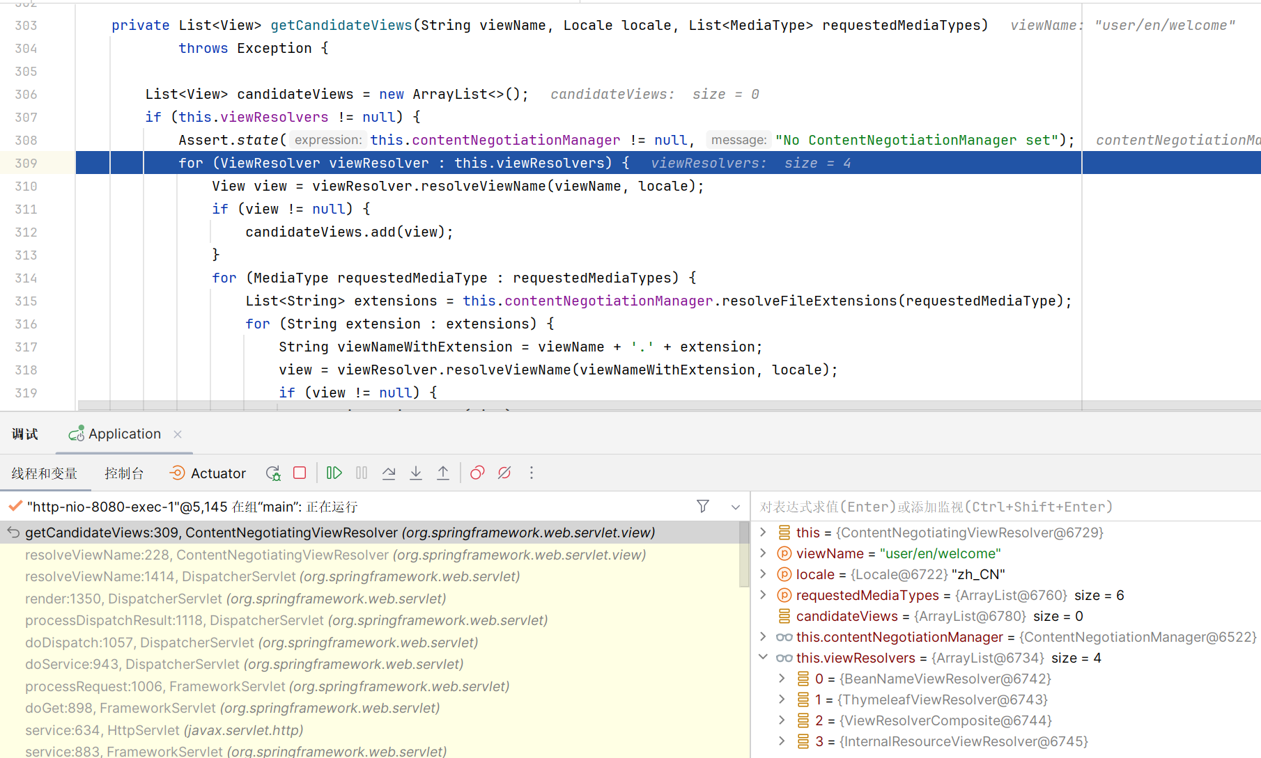Select frame doService:943
This screenshot has width=1261, height=758.
pos(370,664)
